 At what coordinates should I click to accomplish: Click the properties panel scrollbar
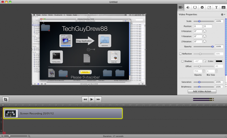[226, 47]
